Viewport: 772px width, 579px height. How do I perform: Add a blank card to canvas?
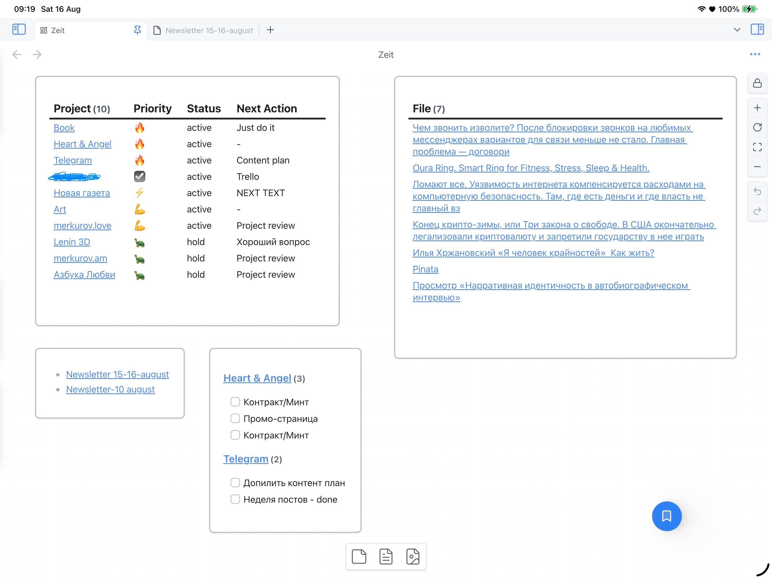pos(359,556)
